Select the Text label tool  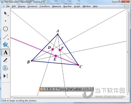pyautogui.click(x=6, y=52)
